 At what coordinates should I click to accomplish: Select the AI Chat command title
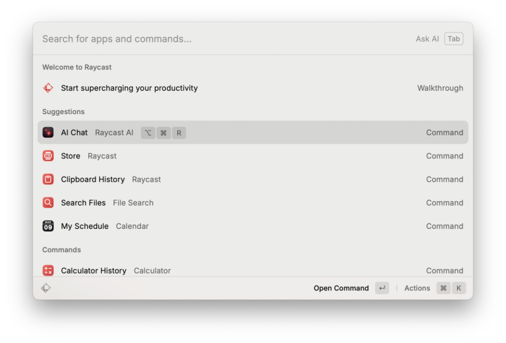pos(74,133)
